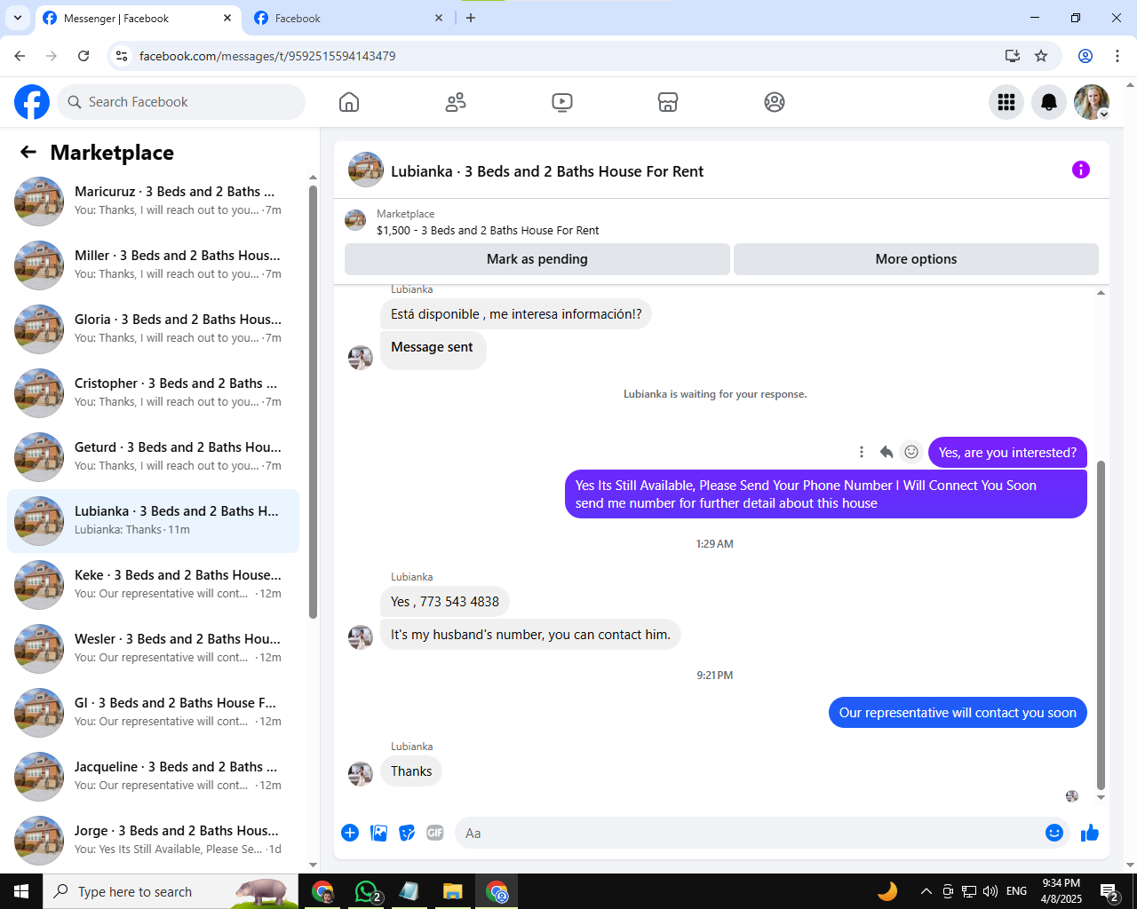Open WhatsApp from the taskbar
Viewport: 1137px width, 909px height.
click(x=367, y=891)
